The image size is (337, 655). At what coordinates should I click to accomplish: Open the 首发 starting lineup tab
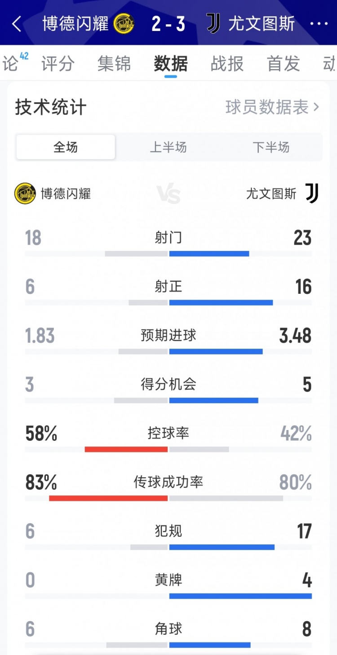click(283, 64)
